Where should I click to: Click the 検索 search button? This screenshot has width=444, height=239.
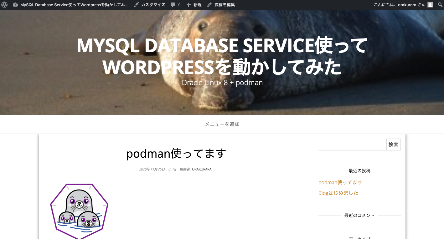[394, 145]
